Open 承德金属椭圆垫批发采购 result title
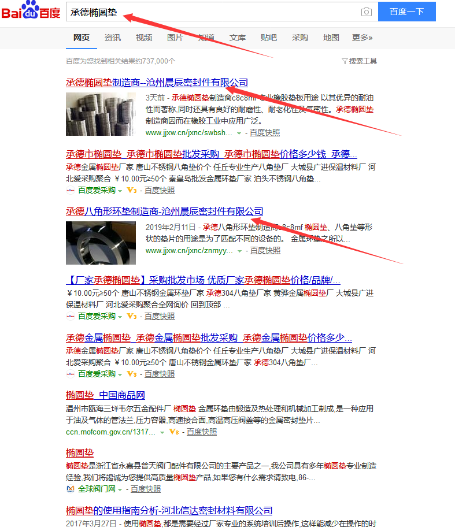The image size is (455, 531). tap(209, 337)
